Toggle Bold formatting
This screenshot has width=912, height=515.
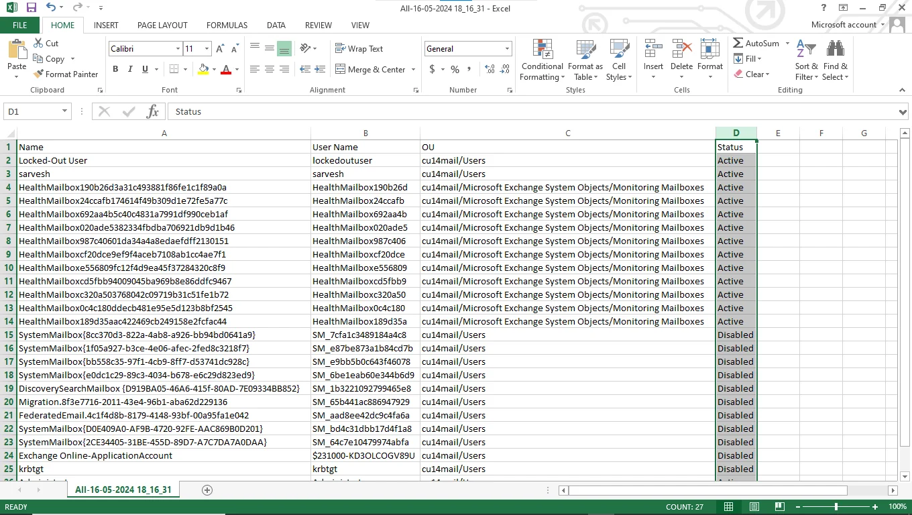pos(115,69)
